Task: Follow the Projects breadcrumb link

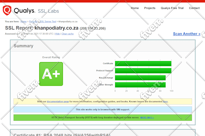Action: pos(33,22)
